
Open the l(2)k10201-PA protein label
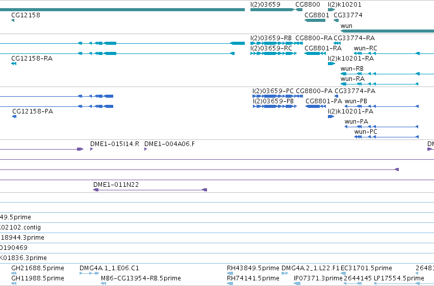click(350, 111)
